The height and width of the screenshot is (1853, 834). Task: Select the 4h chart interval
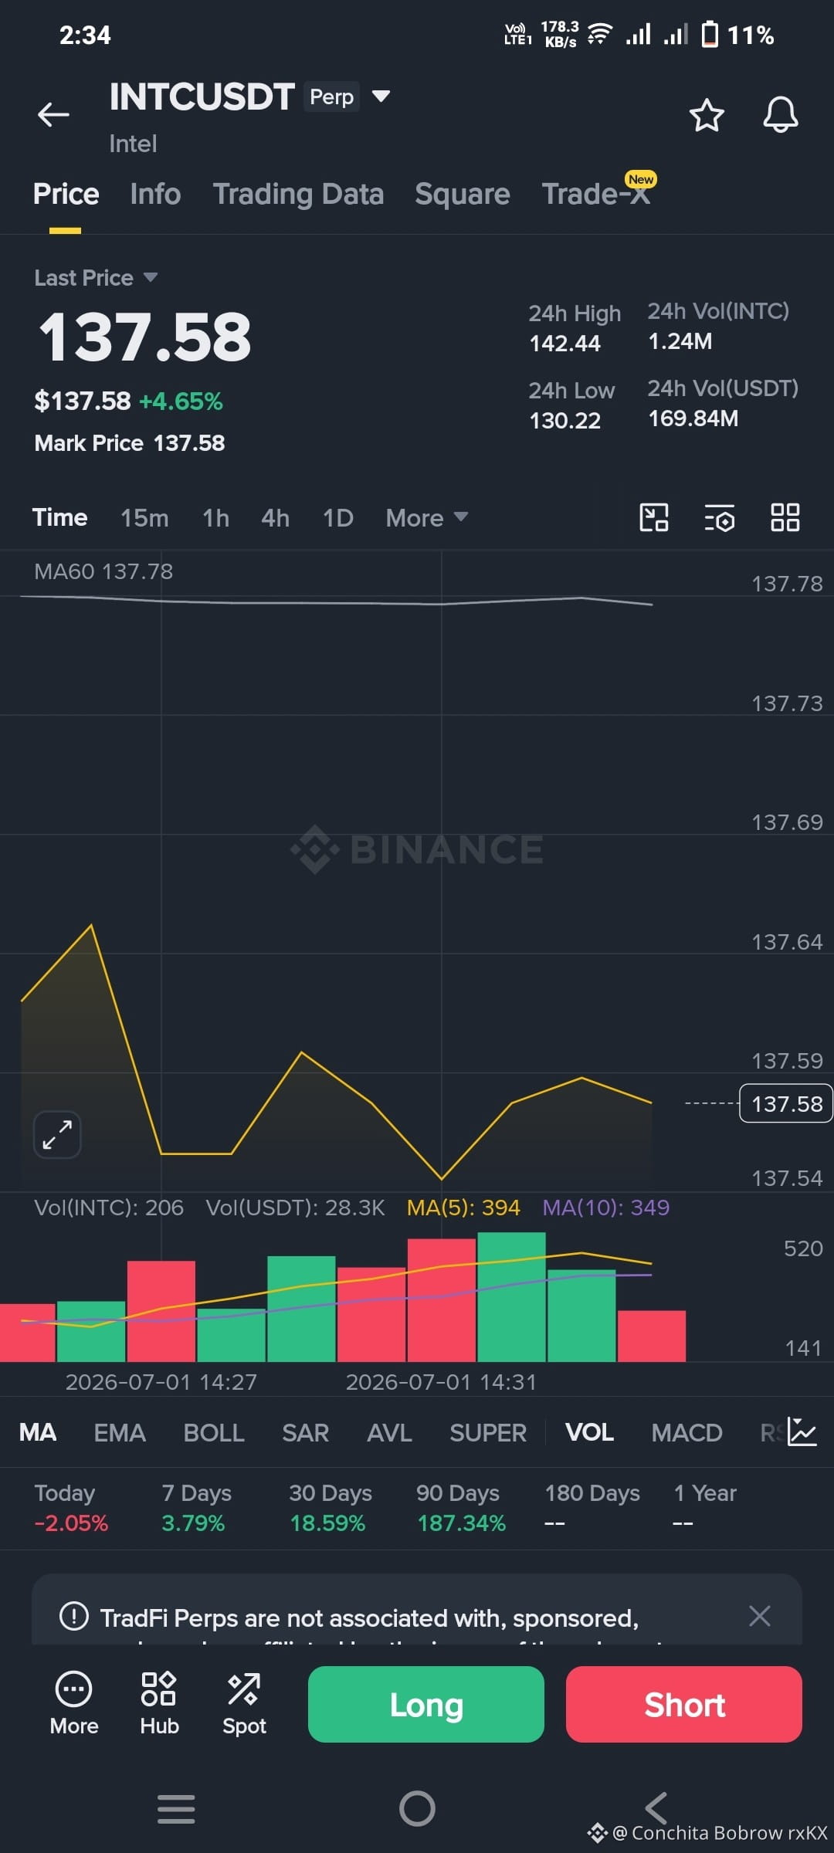(275, 517)
